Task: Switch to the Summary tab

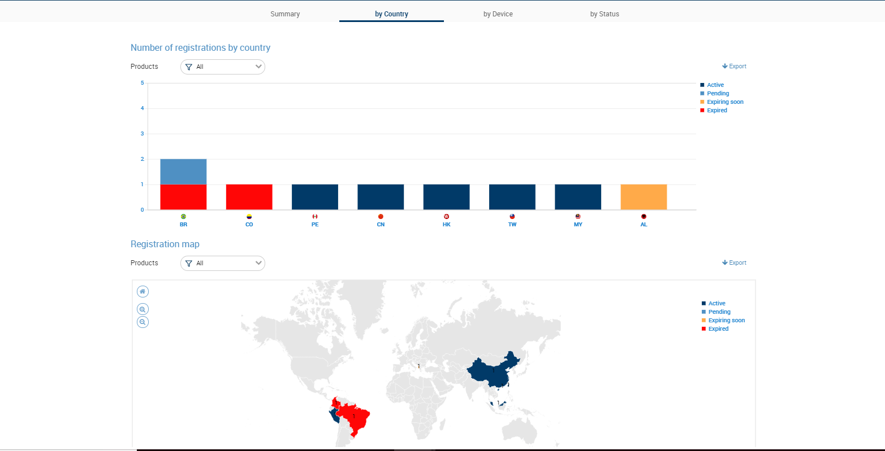Action: coord(285,14)
